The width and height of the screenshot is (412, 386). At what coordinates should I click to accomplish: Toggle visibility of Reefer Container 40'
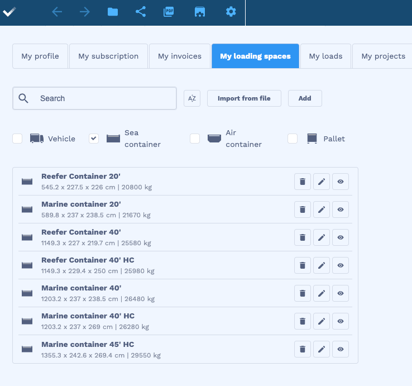point(341,237)
